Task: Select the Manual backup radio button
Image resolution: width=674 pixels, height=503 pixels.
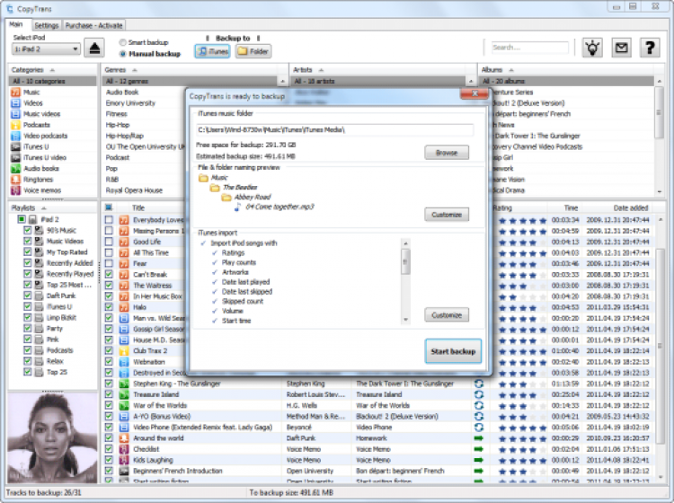Action: [x=122, y=54]
